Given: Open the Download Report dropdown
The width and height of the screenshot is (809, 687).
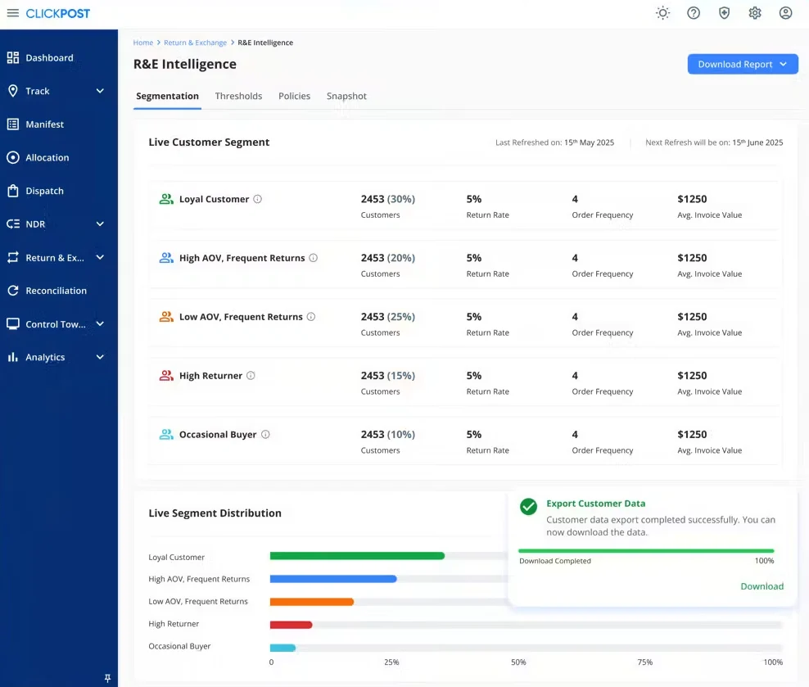Looking at the screenshot, I should point(743,65).
